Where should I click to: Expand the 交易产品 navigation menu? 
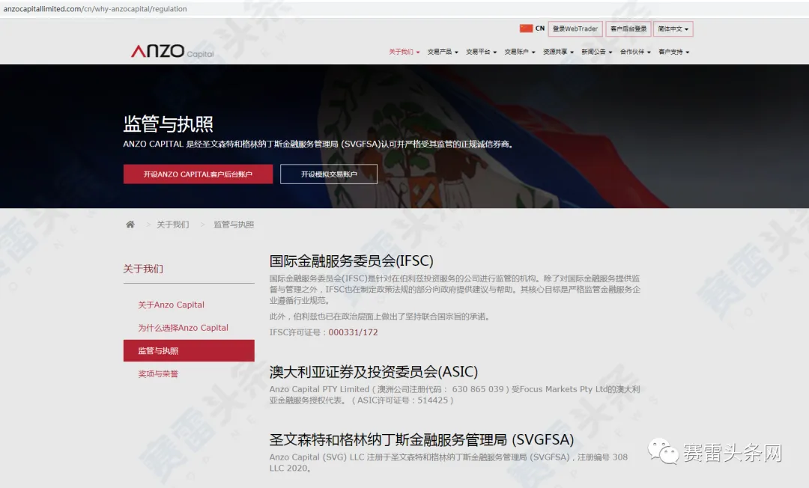(443, 52)
